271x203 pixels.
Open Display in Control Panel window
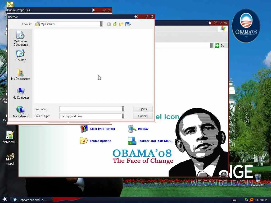tap(143, 129)
